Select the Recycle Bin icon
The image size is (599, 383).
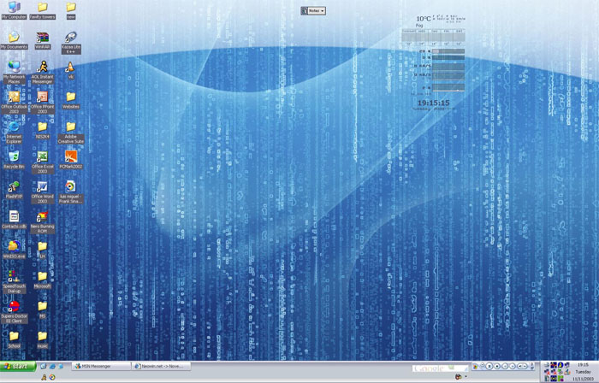click(15, 160)
